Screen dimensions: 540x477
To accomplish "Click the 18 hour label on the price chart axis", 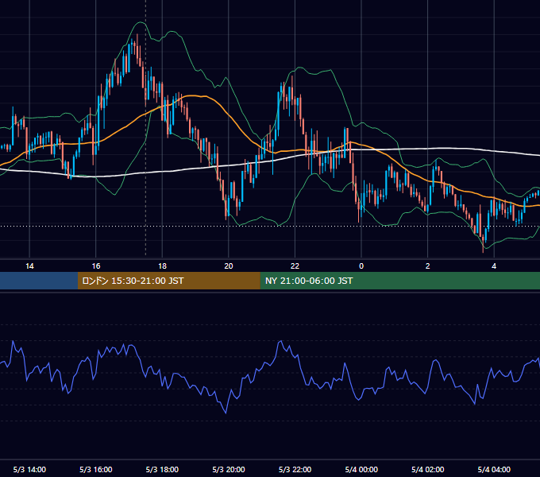I will (x=162, y=266).
